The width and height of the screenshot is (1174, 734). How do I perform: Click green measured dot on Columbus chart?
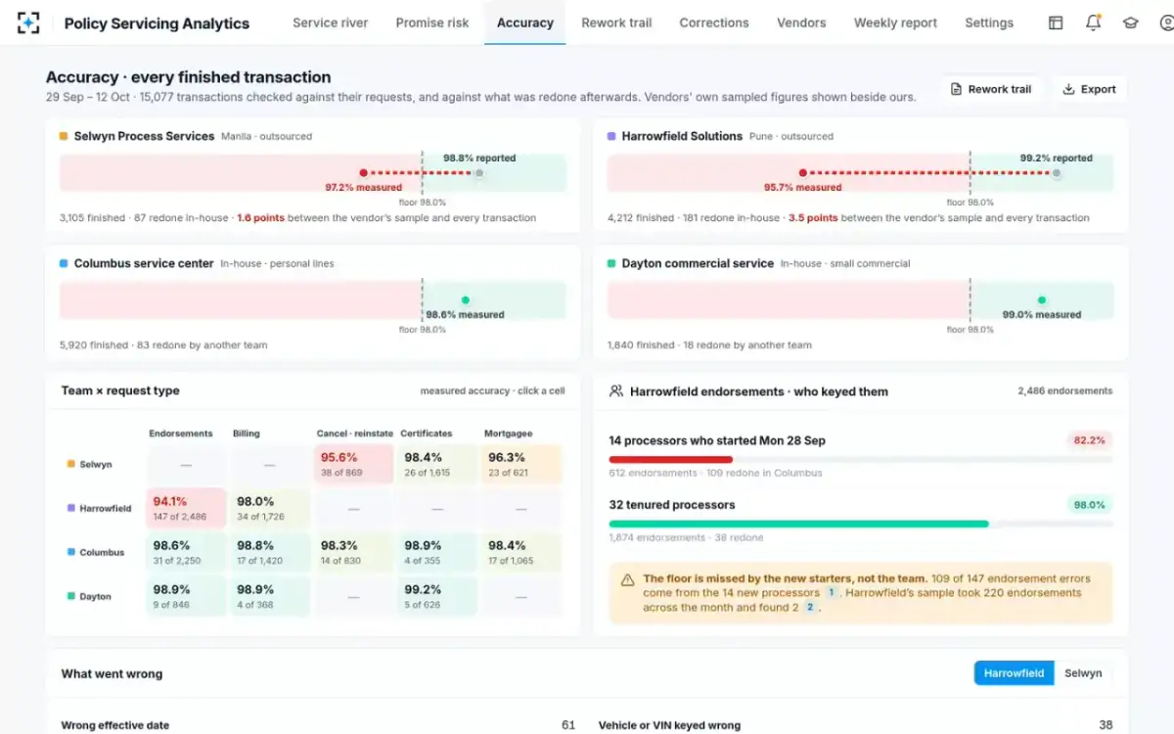pos(465,300)
